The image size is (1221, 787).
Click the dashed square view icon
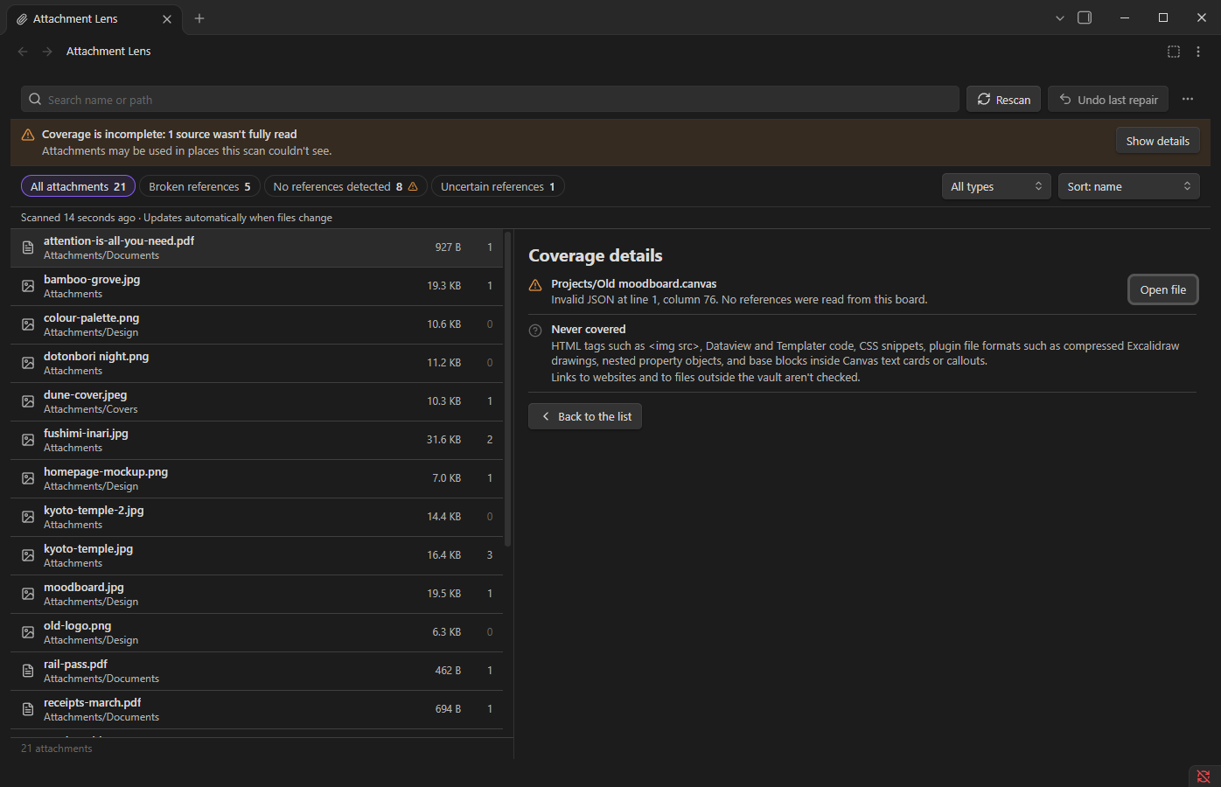pos(1174,52)
